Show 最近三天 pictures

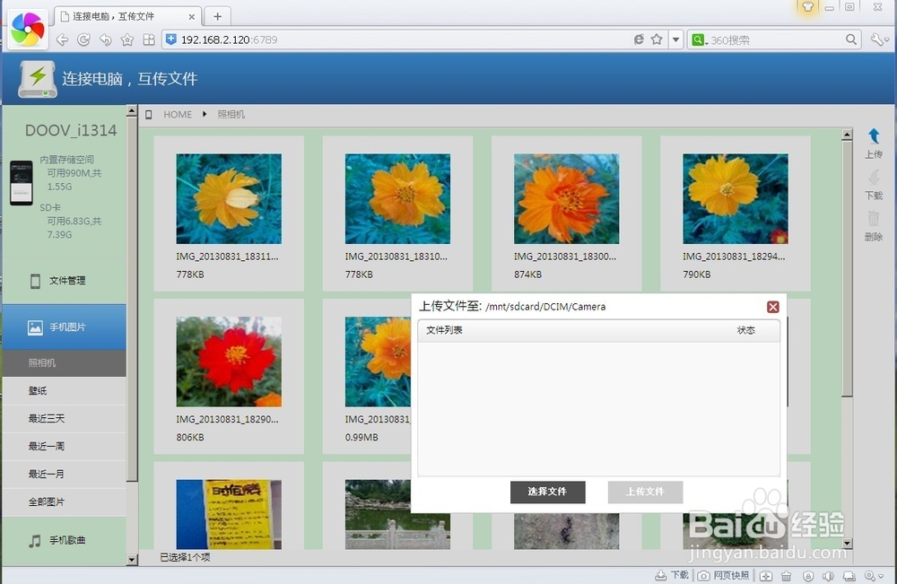click(x=64, y=419)
